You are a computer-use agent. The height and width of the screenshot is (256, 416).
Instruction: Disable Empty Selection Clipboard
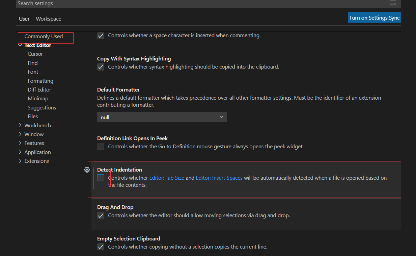(101, 247)
